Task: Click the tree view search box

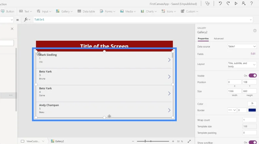Action: 7,43
